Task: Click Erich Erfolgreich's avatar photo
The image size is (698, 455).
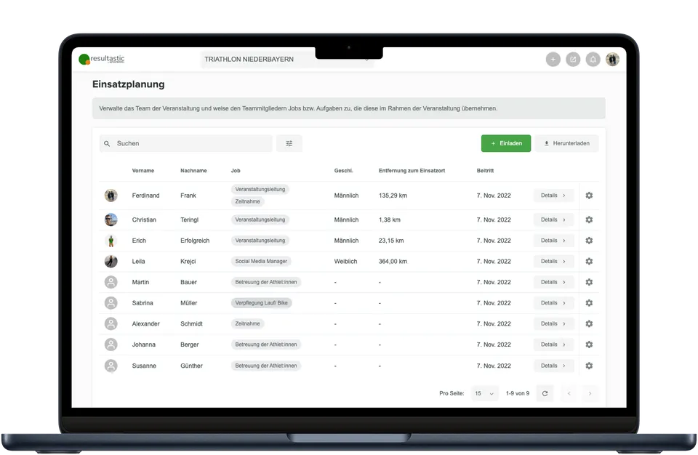Action: coord(111,241)
